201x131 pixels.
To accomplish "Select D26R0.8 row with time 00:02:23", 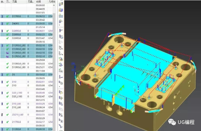I will [26, 34].
